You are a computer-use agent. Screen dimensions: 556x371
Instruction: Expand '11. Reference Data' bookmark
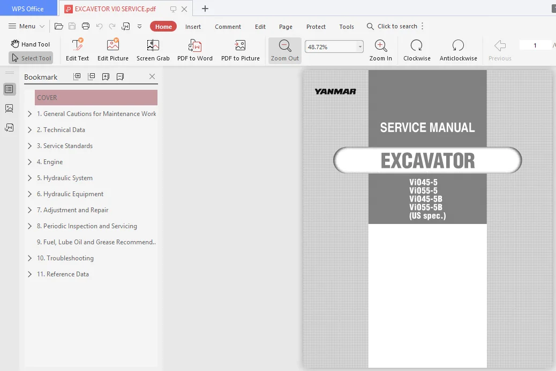pos(30,274)
